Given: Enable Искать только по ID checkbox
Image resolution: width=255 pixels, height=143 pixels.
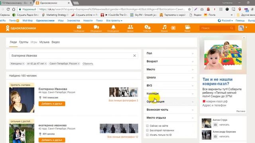Looking at the screenshot, I should pyautogui.click(x=147, y=135).
